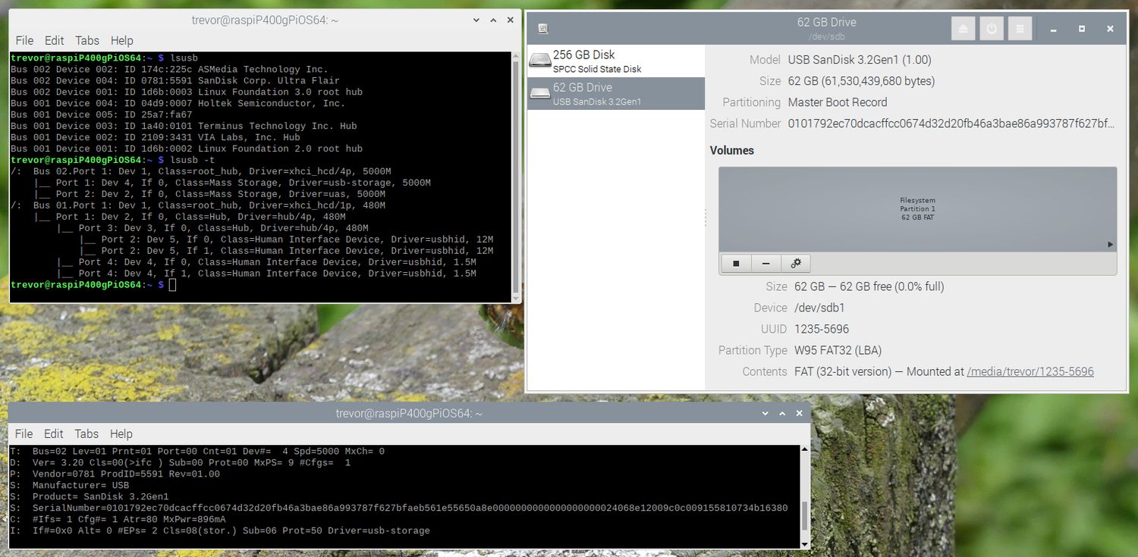This screenshot has width=1138, height=557.
Task: Click the 'ID 25a7:fa67' device line
Action: [99, 114]
